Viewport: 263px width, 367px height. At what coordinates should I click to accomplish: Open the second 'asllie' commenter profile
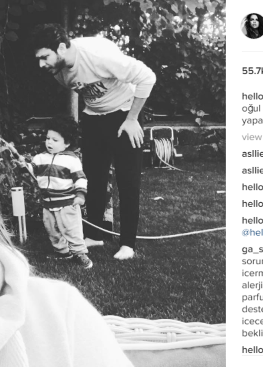coord(252,170)
